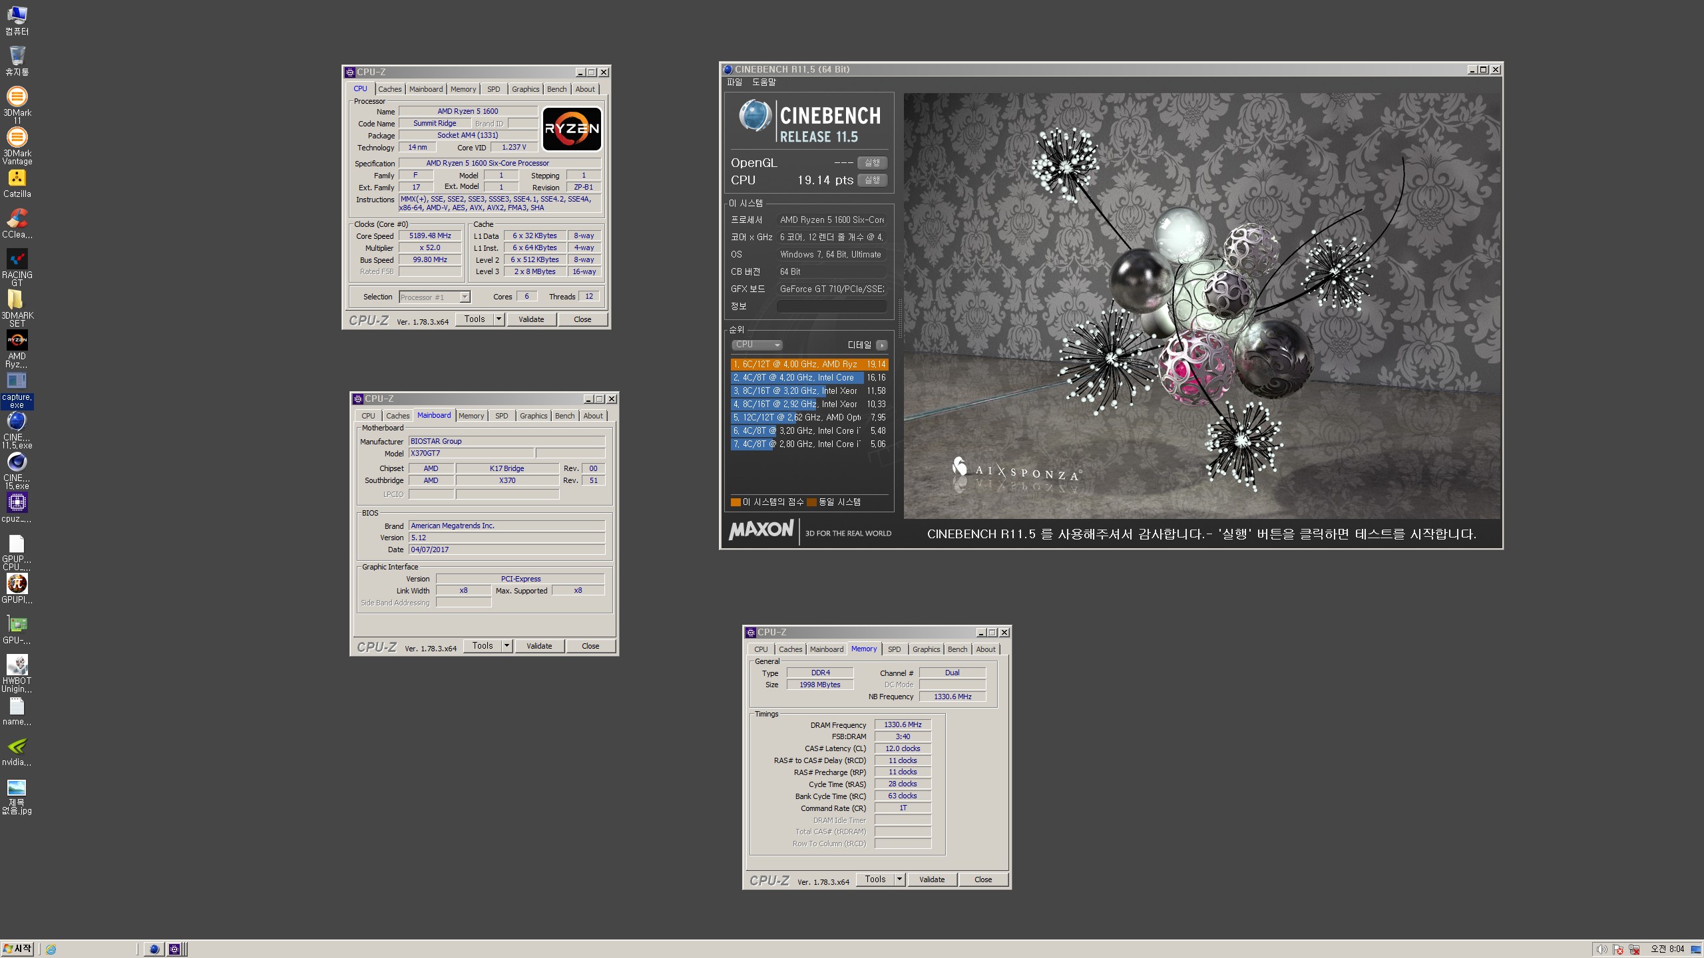The width and height of the screenshot is (1704, 958).
Task: Open Caches tab in top CPU-Z window
Action: click(390, 89)
